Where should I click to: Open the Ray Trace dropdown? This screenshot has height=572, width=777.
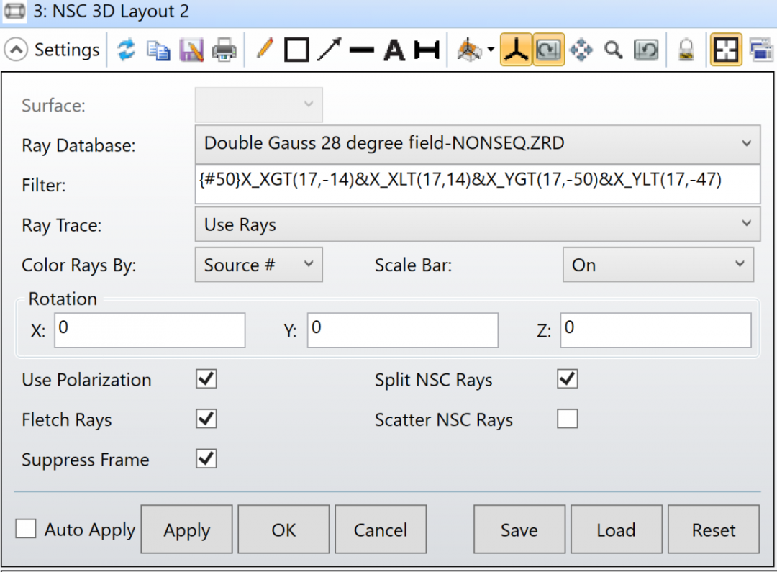478,224
